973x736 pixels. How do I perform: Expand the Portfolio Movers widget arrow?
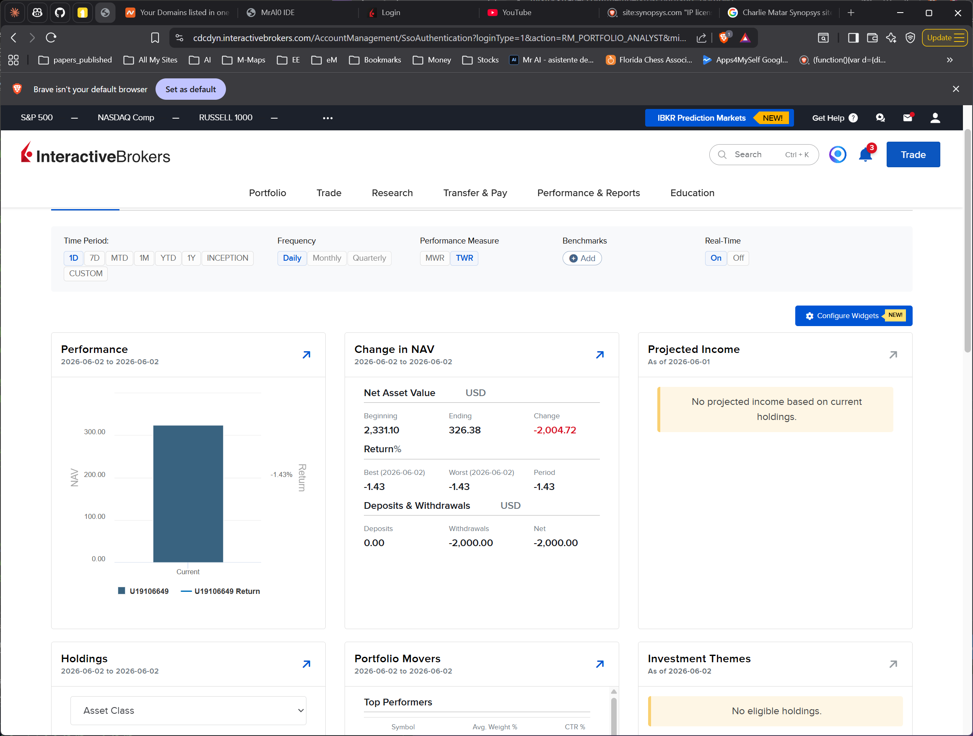pos(600,664)
